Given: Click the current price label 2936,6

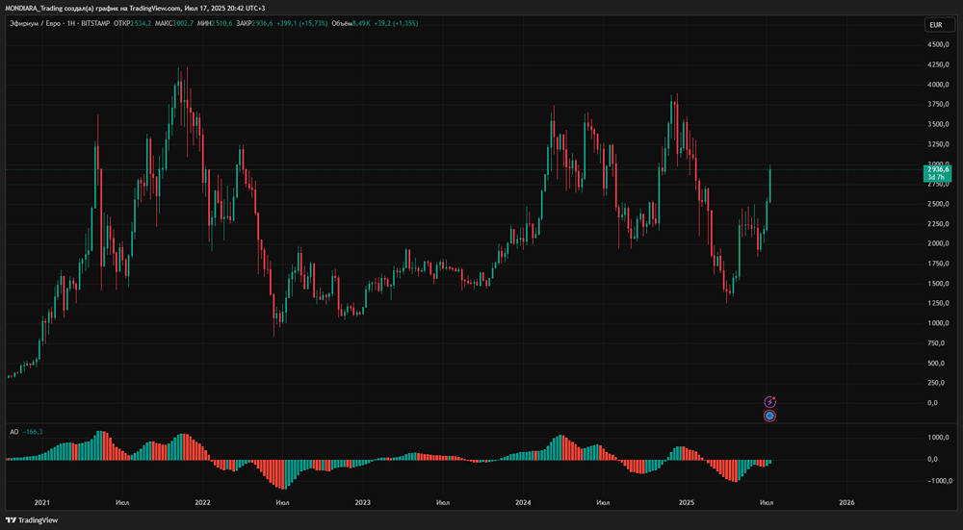Looking at the screenshot, I should pos(938,169).
